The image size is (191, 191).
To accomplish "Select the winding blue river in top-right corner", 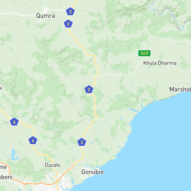I will click(171, 13).
